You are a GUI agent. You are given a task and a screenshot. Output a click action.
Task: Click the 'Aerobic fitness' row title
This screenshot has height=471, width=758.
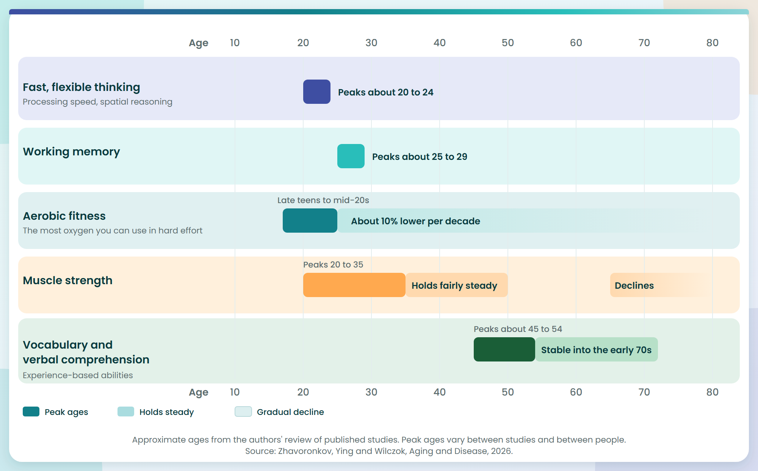(x=64, y=216)
